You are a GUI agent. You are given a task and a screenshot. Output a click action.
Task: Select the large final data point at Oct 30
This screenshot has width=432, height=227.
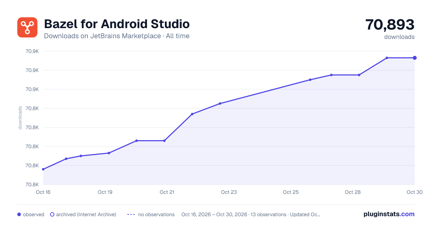415,58
